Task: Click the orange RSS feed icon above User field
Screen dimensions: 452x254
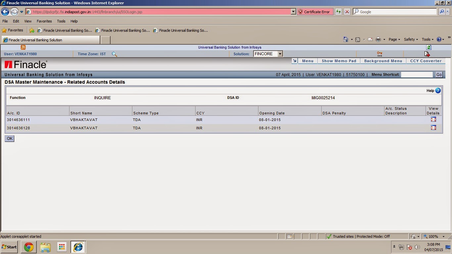Action: (23, 47)
